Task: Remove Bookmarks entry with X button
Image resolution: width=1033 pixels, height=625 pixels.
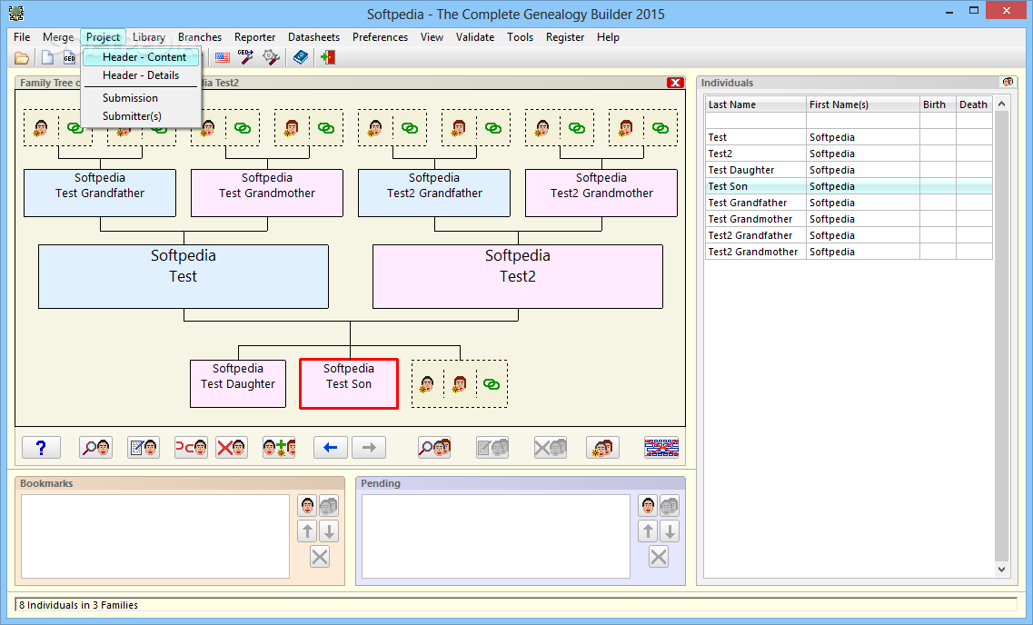Action: click(320, 557)
